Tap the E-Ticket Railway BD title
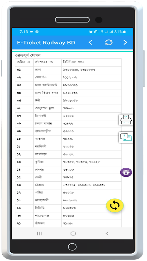The width and height of the screenshot is (147, 261). pos(46,43)
